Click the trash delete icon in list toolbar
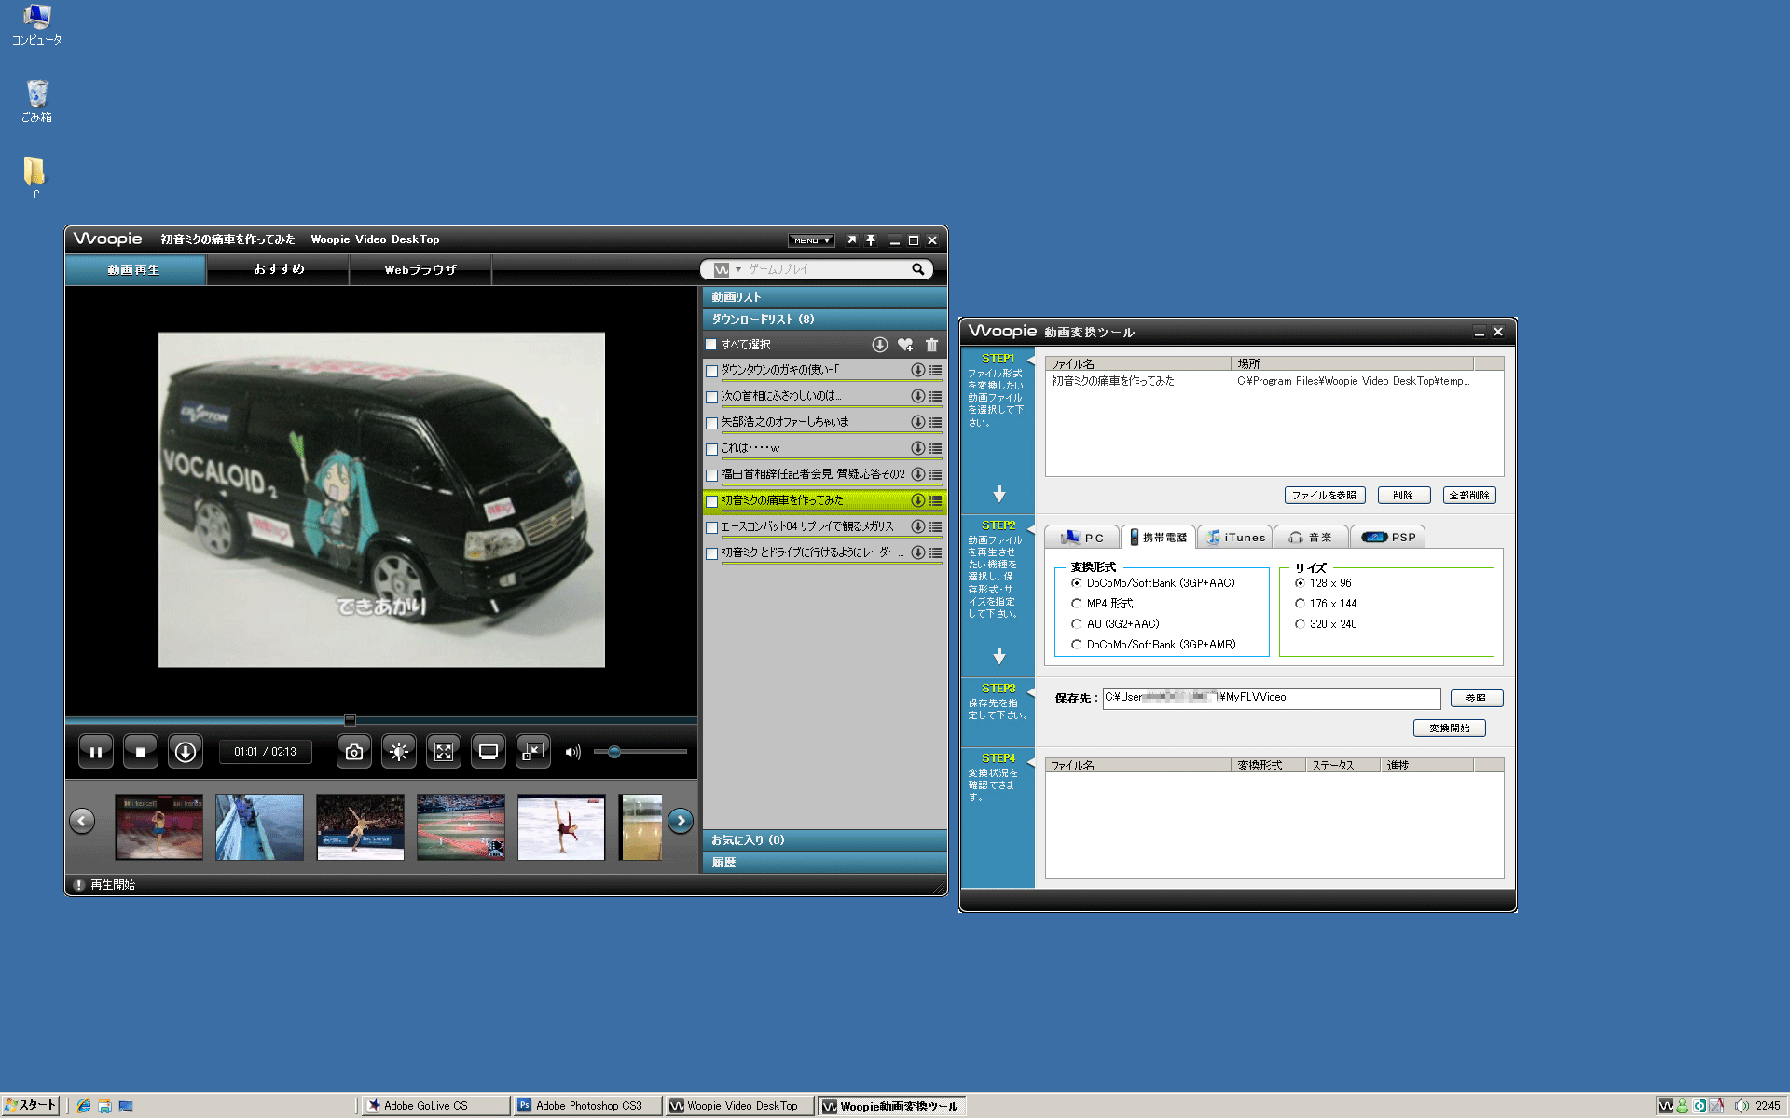This screenshot has width=1790, height=1118. (931, 345)
